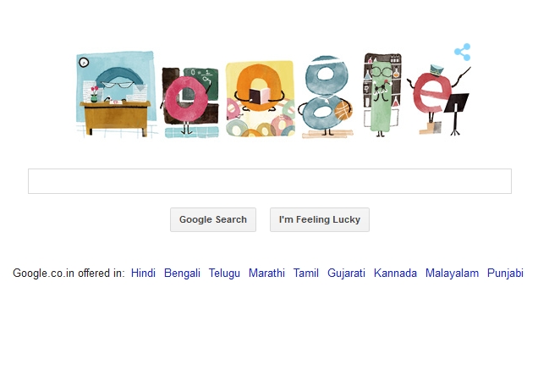538x387 pixels.
Task: Click the blue g holding basketball
Action: point(326,97)
